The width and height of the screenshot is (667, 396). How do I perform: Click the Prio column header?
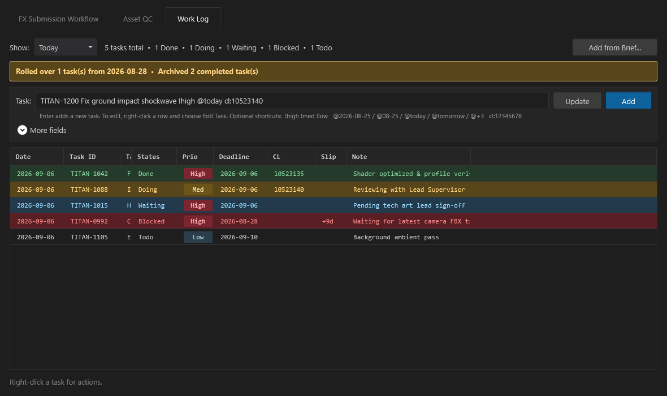(195, 157)
